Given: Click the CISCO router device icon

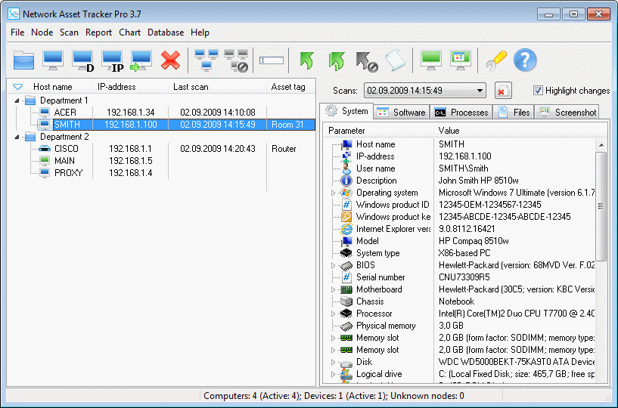Looking at the screenshot, I should (45, 149).
